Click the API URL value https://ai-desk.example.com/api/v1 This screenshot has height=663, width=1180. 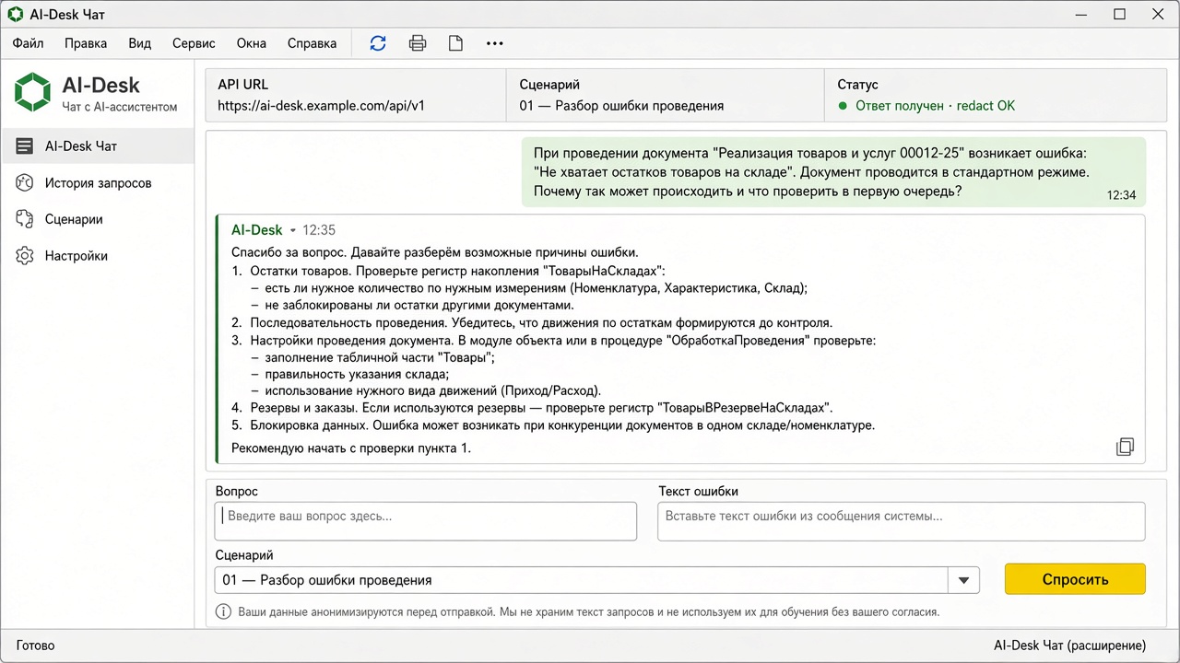coord(321,105)
